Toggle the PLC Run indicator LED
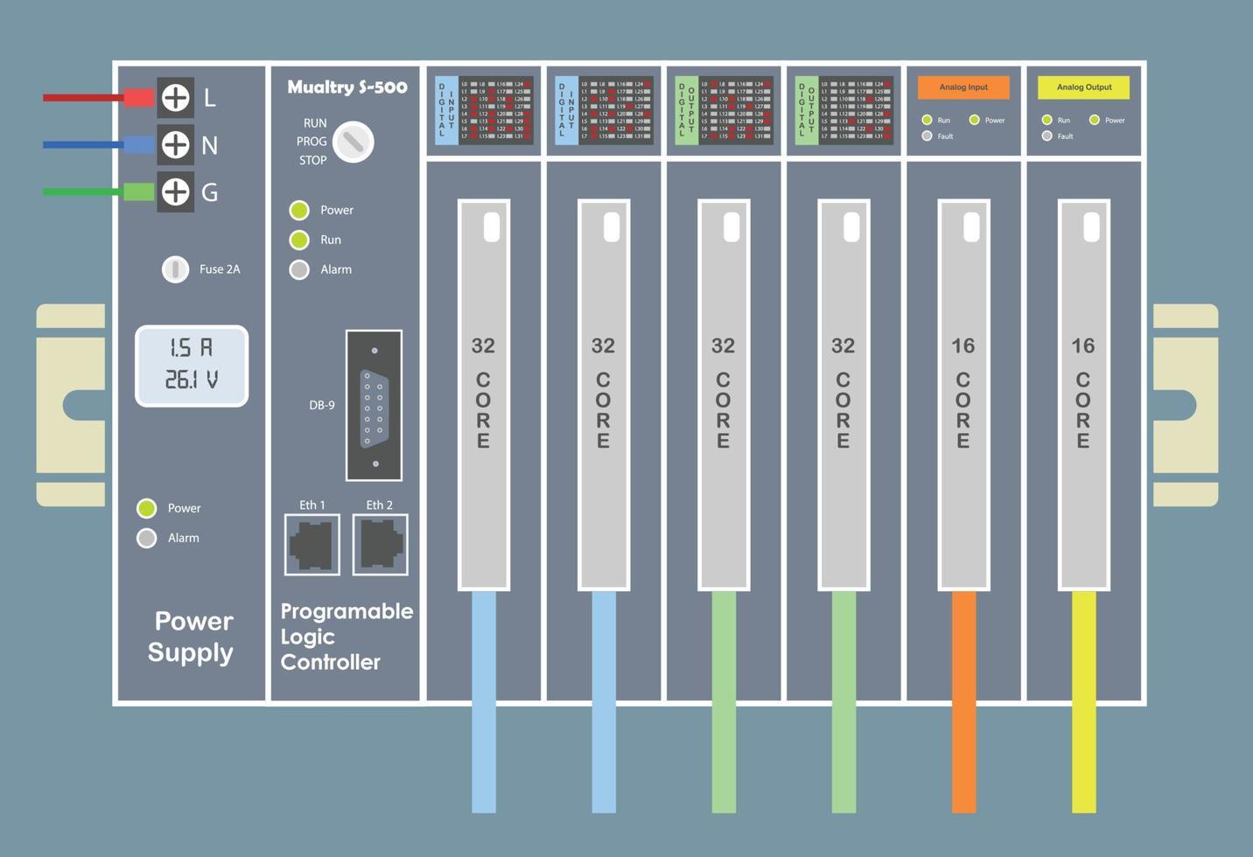The height and width of the screenshot is (857, 1253). [x=300, y=240]
